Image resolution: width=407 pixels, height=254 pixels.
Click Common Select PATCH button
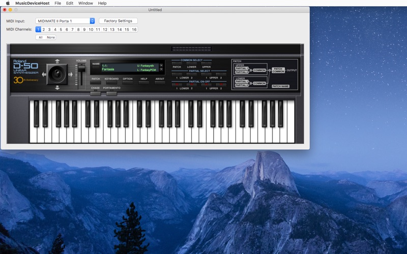pyautogui.click(x=177, y=63)
